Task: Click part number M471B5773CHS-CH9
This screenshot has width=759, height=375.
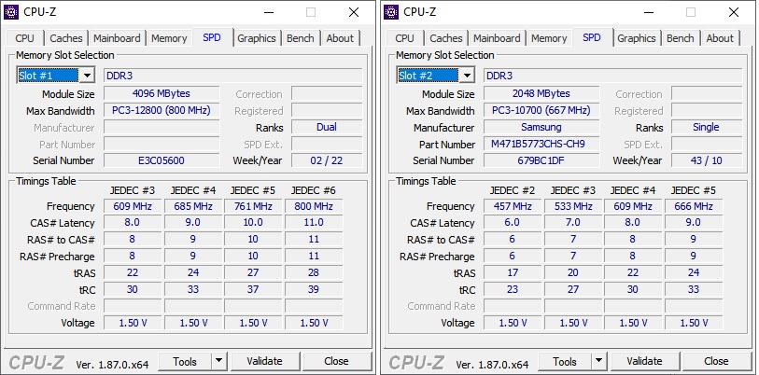Action: (x=541, y=145)
